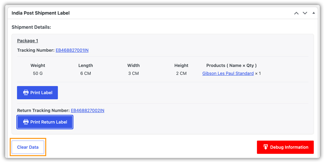Open Debug Information

(x=285, y=147)
